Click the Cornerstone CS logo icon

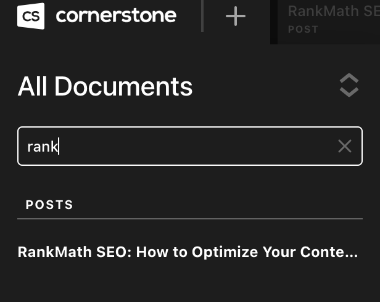coord(31,15)
